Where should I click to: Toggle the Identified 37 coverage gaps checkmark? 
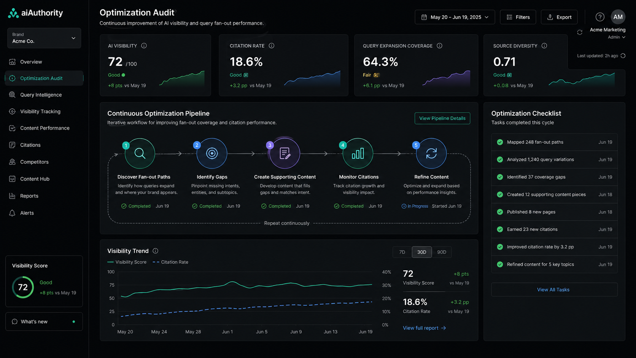[x=500, y=177]
